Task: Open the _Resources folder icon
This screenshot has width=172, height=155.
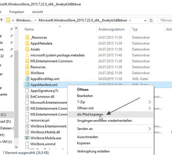Action: pos(27,37)
